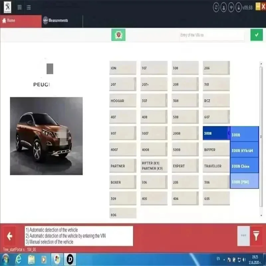Viewport: 266px width, 266px height.
Task: Expand the 3008 model variants list
Action: [x=215, y=133]
